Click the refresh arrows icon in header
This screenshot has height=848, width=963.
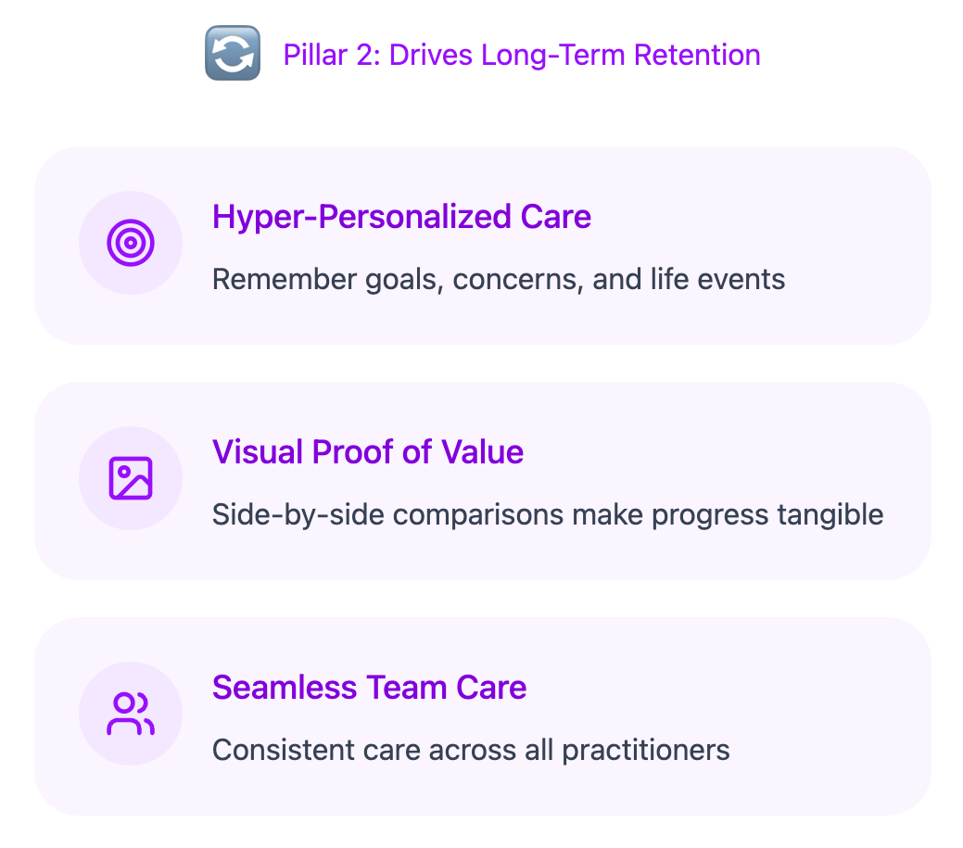point(232,55)
